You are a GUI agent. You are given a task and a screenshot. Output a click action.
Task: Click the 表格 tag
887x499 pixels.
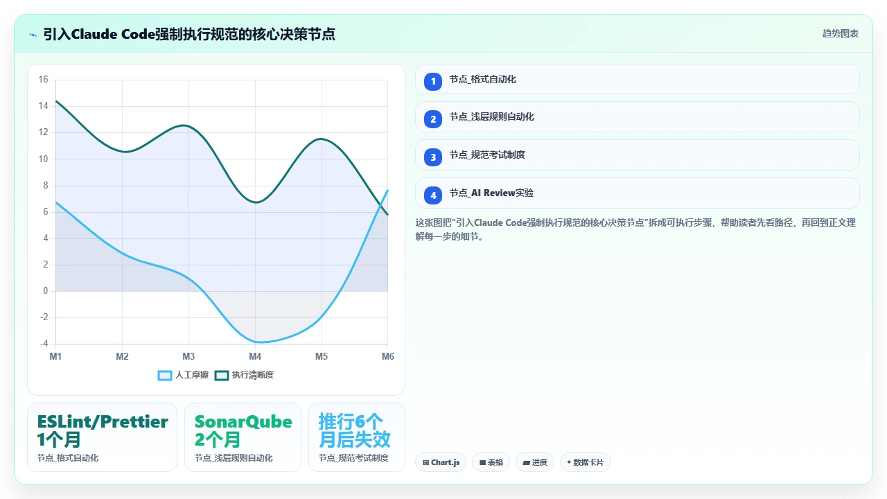(x=491, y=462)
